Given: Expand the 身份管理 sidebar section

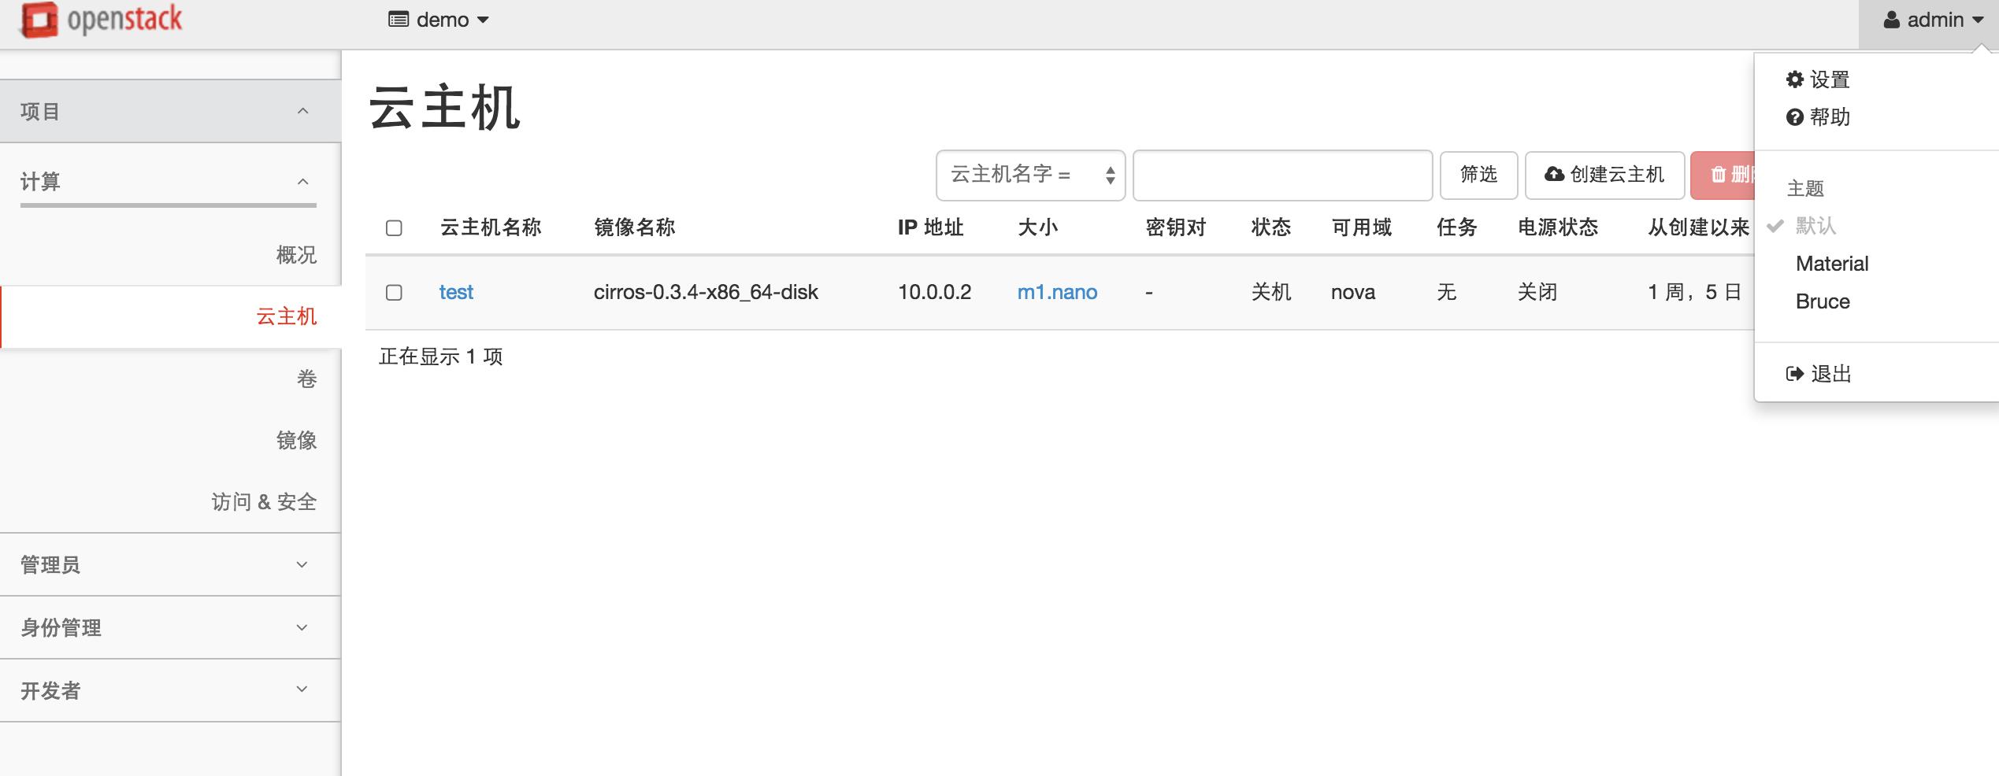Looking at the screenshot, I should pos(170,627).
